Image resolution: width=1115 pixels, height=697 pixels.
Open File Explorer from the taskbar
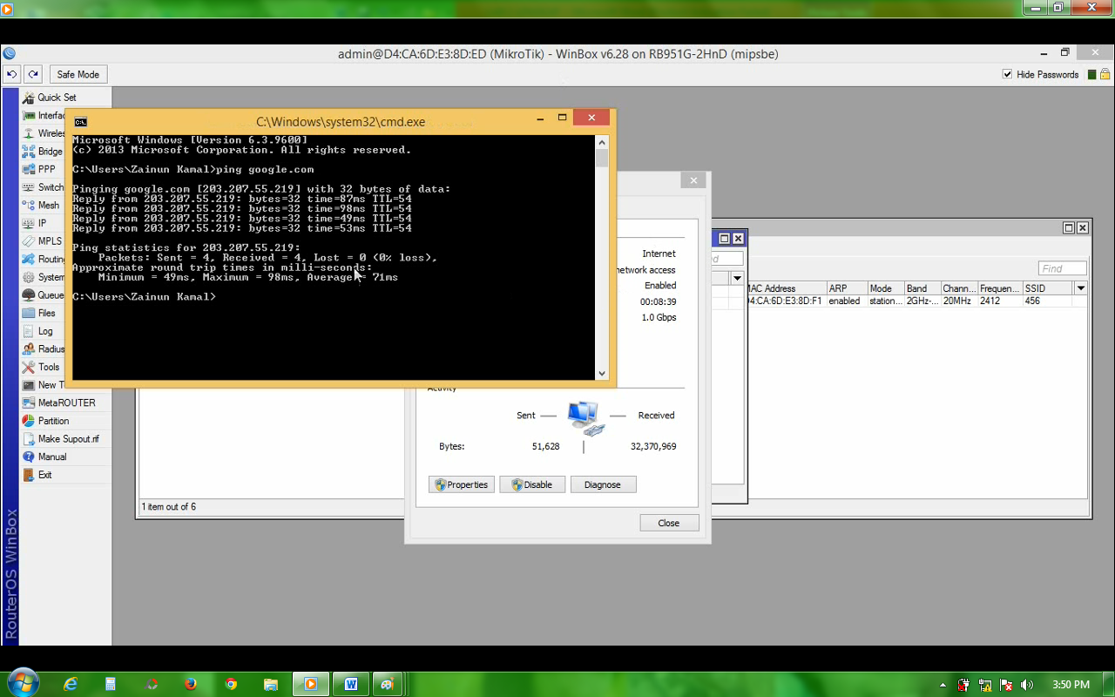[271, 684]
